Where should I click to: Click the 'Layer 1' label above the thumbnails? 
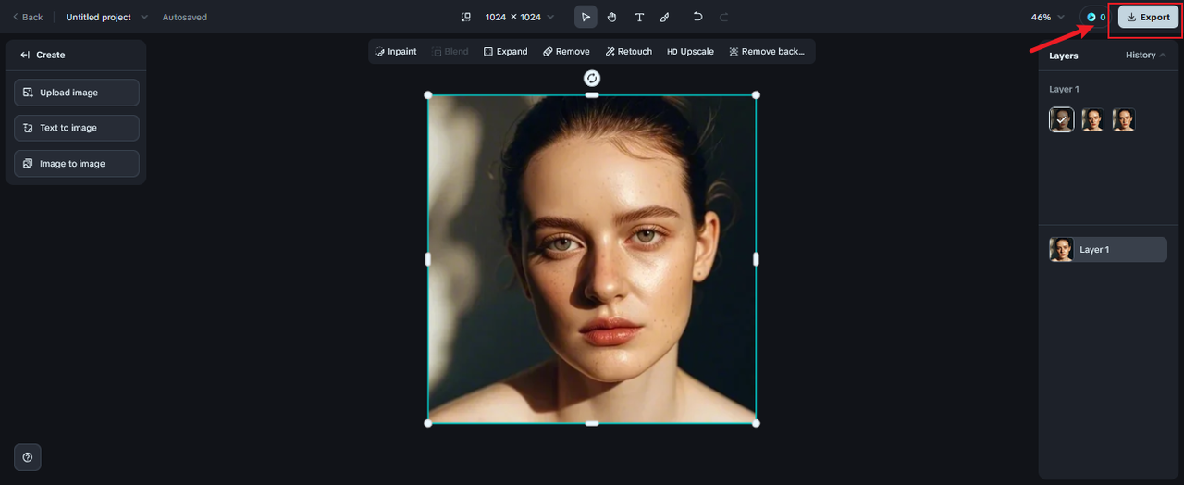tap(1064, 90)
